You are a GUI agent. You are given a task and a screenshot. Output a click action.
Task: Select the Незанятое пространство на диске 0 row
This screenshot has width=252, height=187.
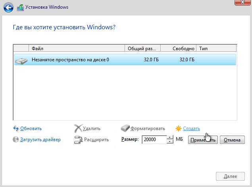pos(125,60)
